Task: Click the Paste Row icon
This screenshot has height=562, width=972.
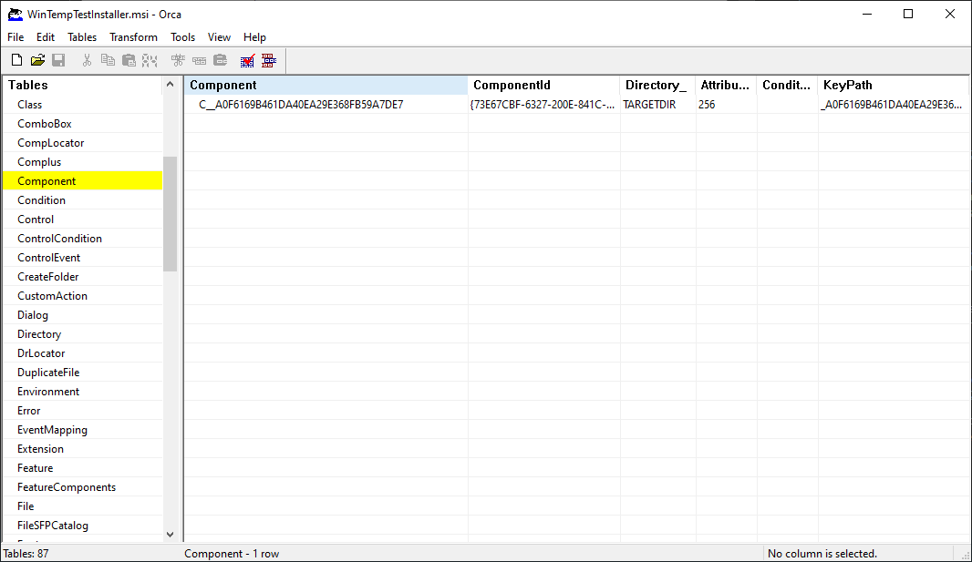Action: [x=220, y=60]
